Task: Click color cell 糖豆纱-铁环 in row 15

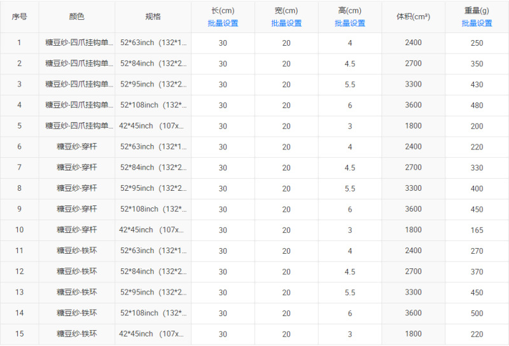Action: point(76,333)
